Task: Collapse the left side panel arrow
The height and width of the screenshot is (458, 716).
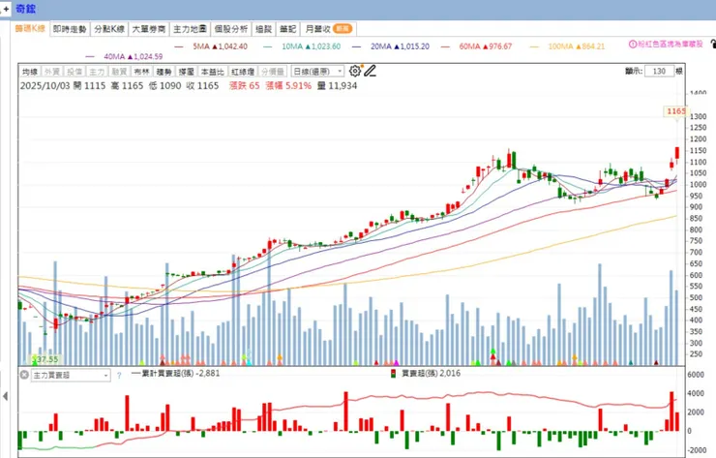Action: point(6,396)
